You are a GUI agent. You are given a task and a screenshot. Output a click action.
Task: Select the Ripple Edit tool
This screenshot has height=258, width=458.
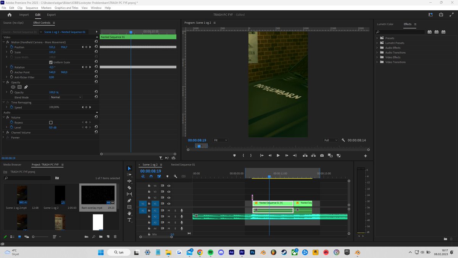129,181
